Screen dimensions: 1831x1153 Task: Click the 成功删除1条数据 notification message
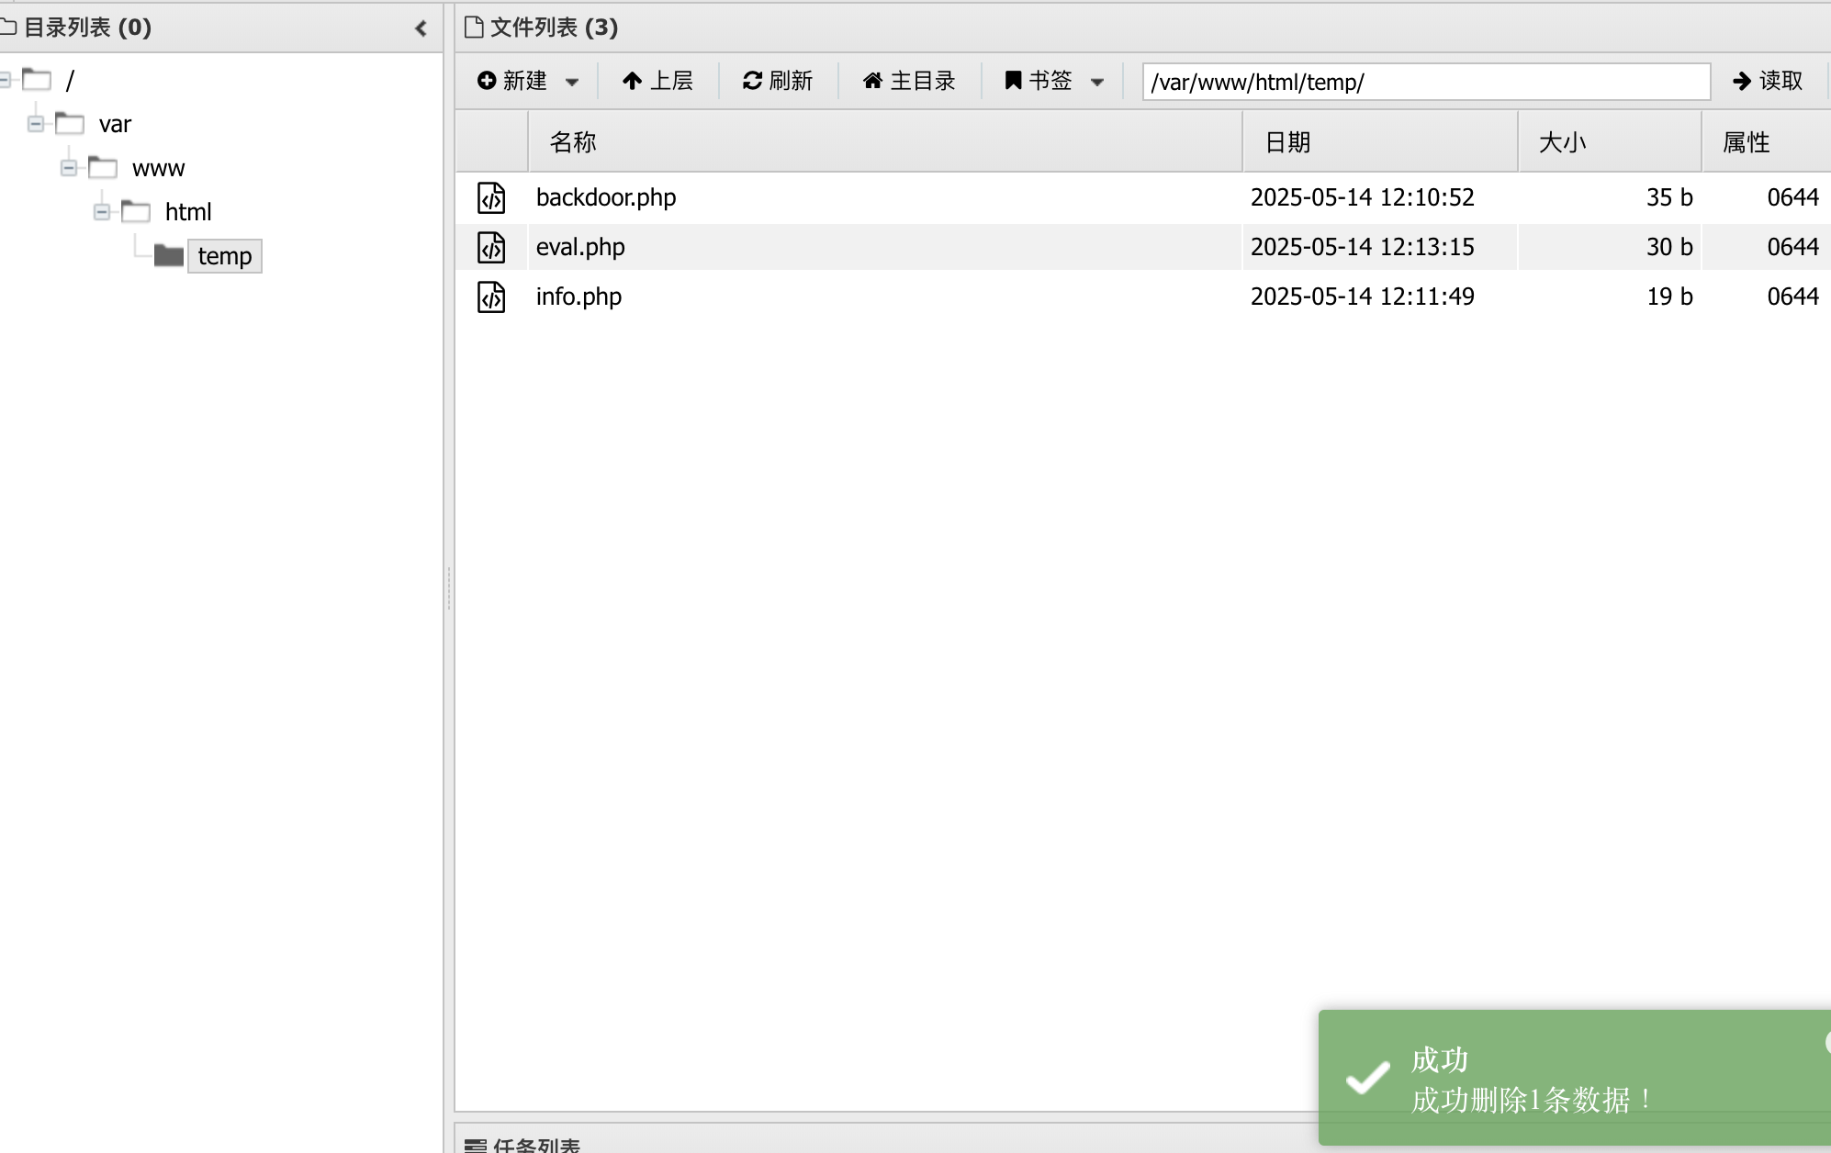(x=1532, y=1100)
